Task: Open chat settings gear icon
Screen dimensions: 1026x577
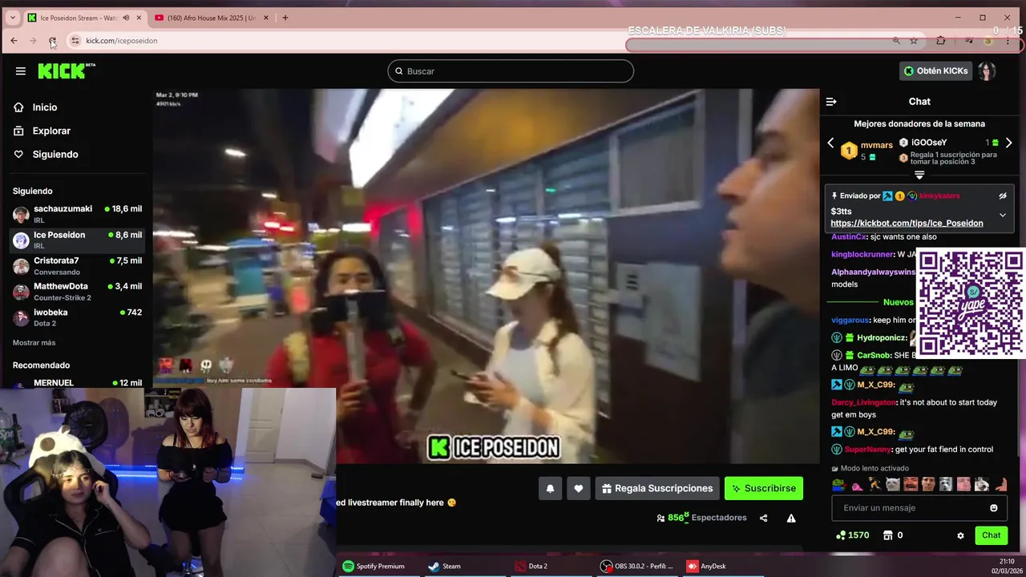Action: [x=960, y=535]
